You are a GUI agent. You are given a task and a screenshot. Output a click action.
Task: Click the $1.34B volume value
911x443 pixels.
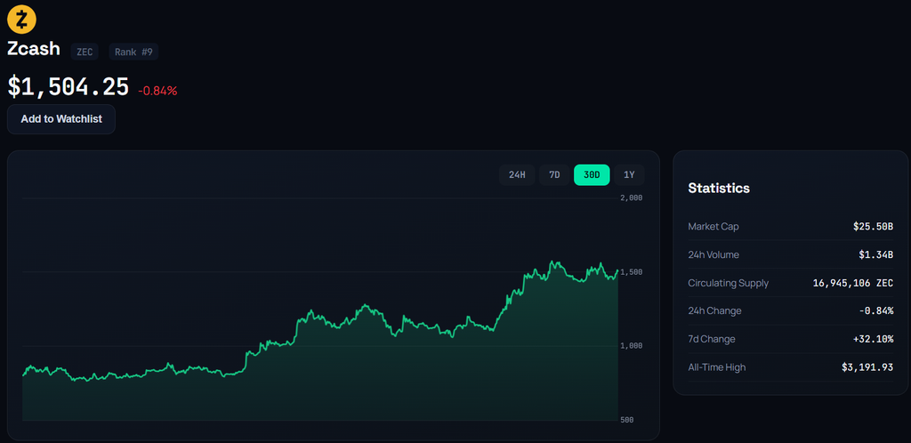(x=875, y=255)
